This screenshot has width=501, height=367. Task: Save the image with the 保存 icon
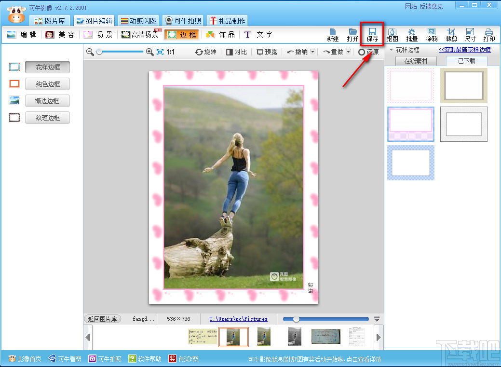pyautogui.click(x=372, y=35)
